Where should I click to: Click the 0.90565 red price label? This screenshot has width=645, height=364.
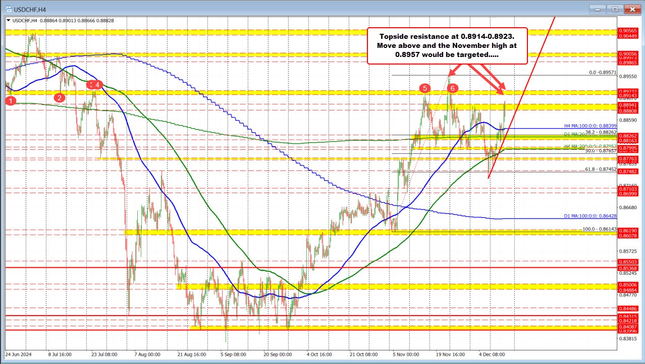(628, 31)
